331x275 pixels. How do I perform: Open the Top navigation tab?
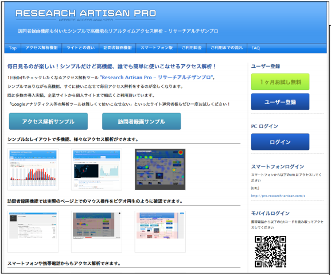13,48
